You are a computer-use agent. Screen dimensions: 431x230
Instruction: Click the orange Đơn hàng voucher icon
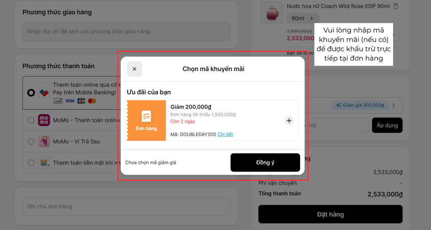point(146,121)
